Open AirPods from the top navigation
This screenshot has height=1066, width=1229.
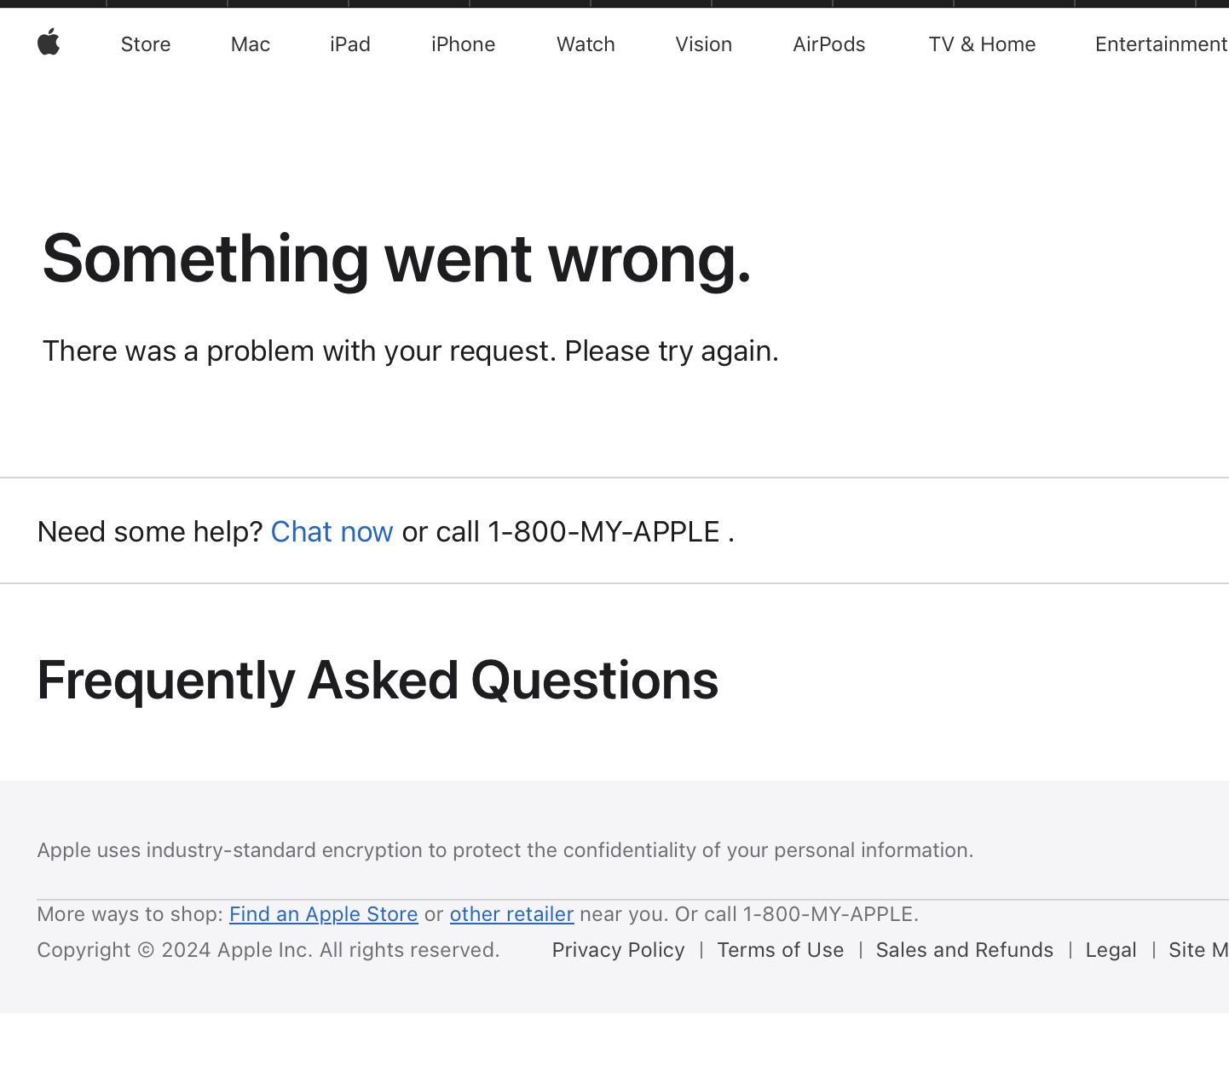click(829, 44)
